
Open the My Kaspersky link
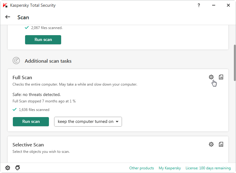pyautogui.click(x=170, y=168)
